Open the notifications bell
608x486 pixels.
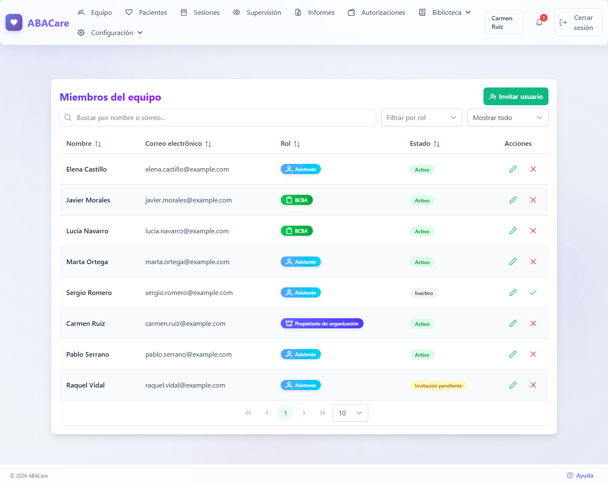point(539,22)
